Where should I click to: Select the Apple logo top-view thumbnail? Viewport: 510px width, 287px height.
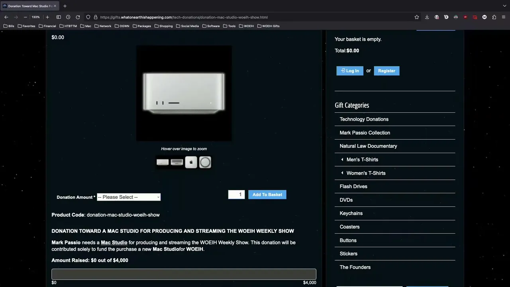coord(191,162)
